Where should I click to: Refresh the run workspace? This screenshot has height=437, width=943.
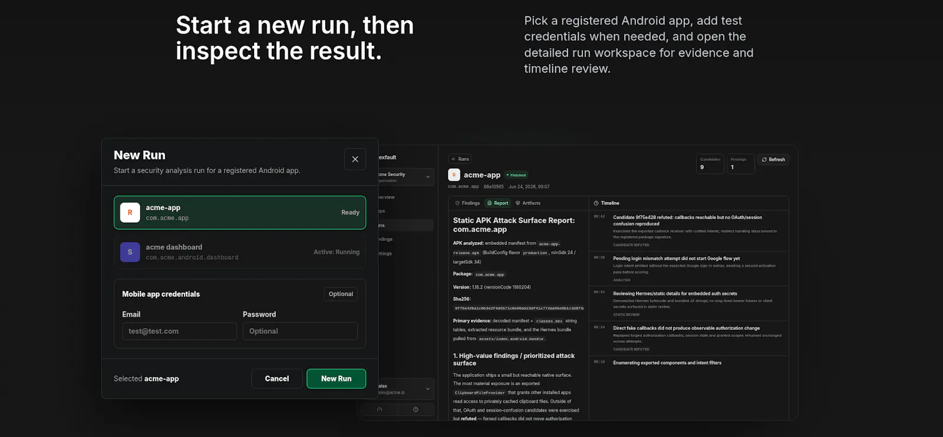[773, 160]
